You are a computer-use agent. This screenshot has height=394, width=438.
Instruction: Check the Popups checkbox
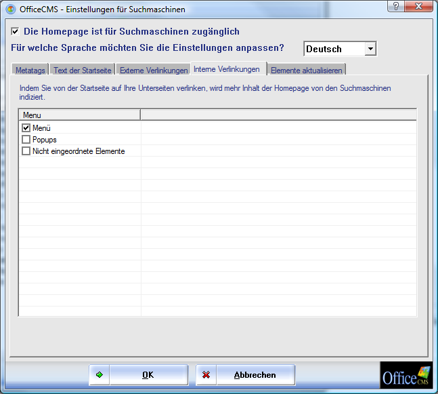26,139
